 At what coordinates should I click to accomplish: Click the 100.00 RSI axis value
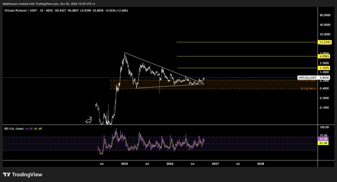click(x=324, y=127)
